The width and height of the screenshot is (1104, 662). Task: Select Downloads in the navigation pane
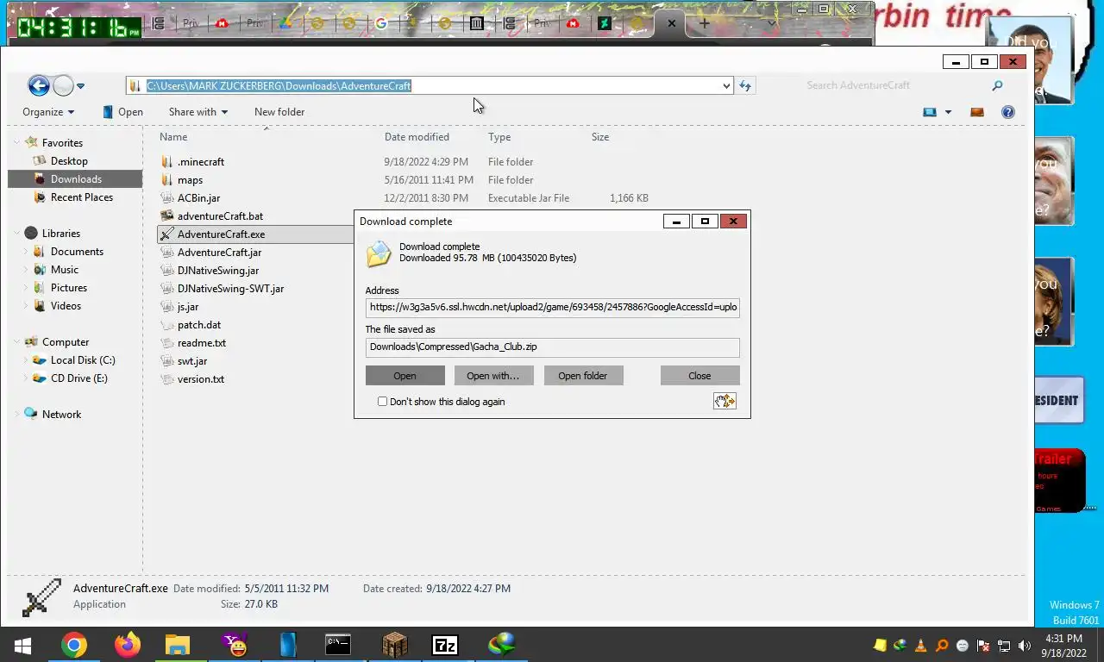click(75, 179)
